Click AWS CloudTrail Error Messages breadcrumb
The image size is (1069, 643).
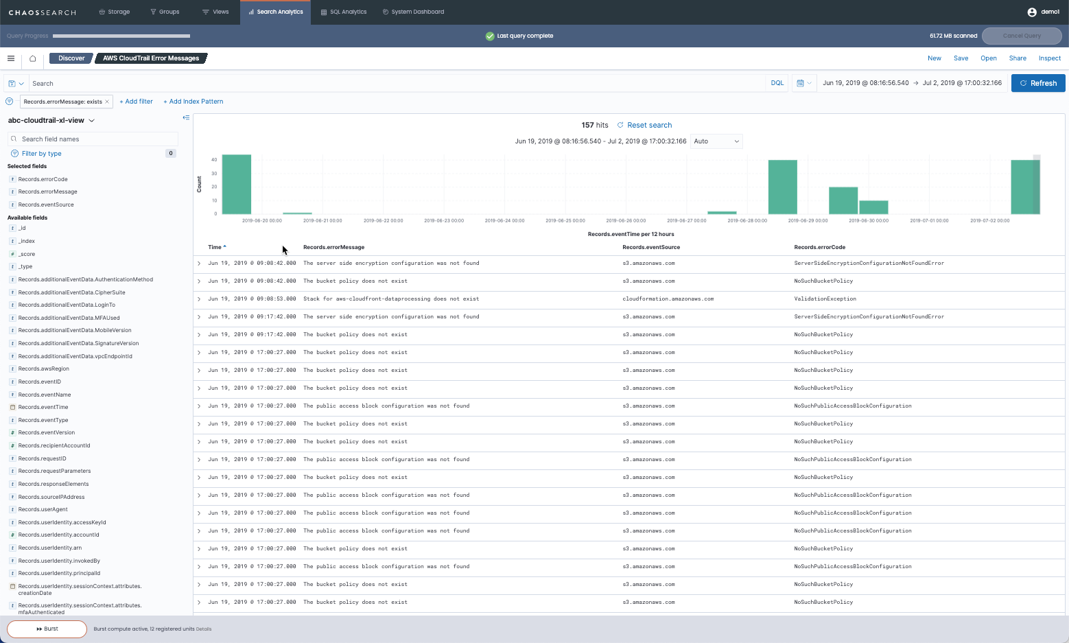click(x=151, y=58)
